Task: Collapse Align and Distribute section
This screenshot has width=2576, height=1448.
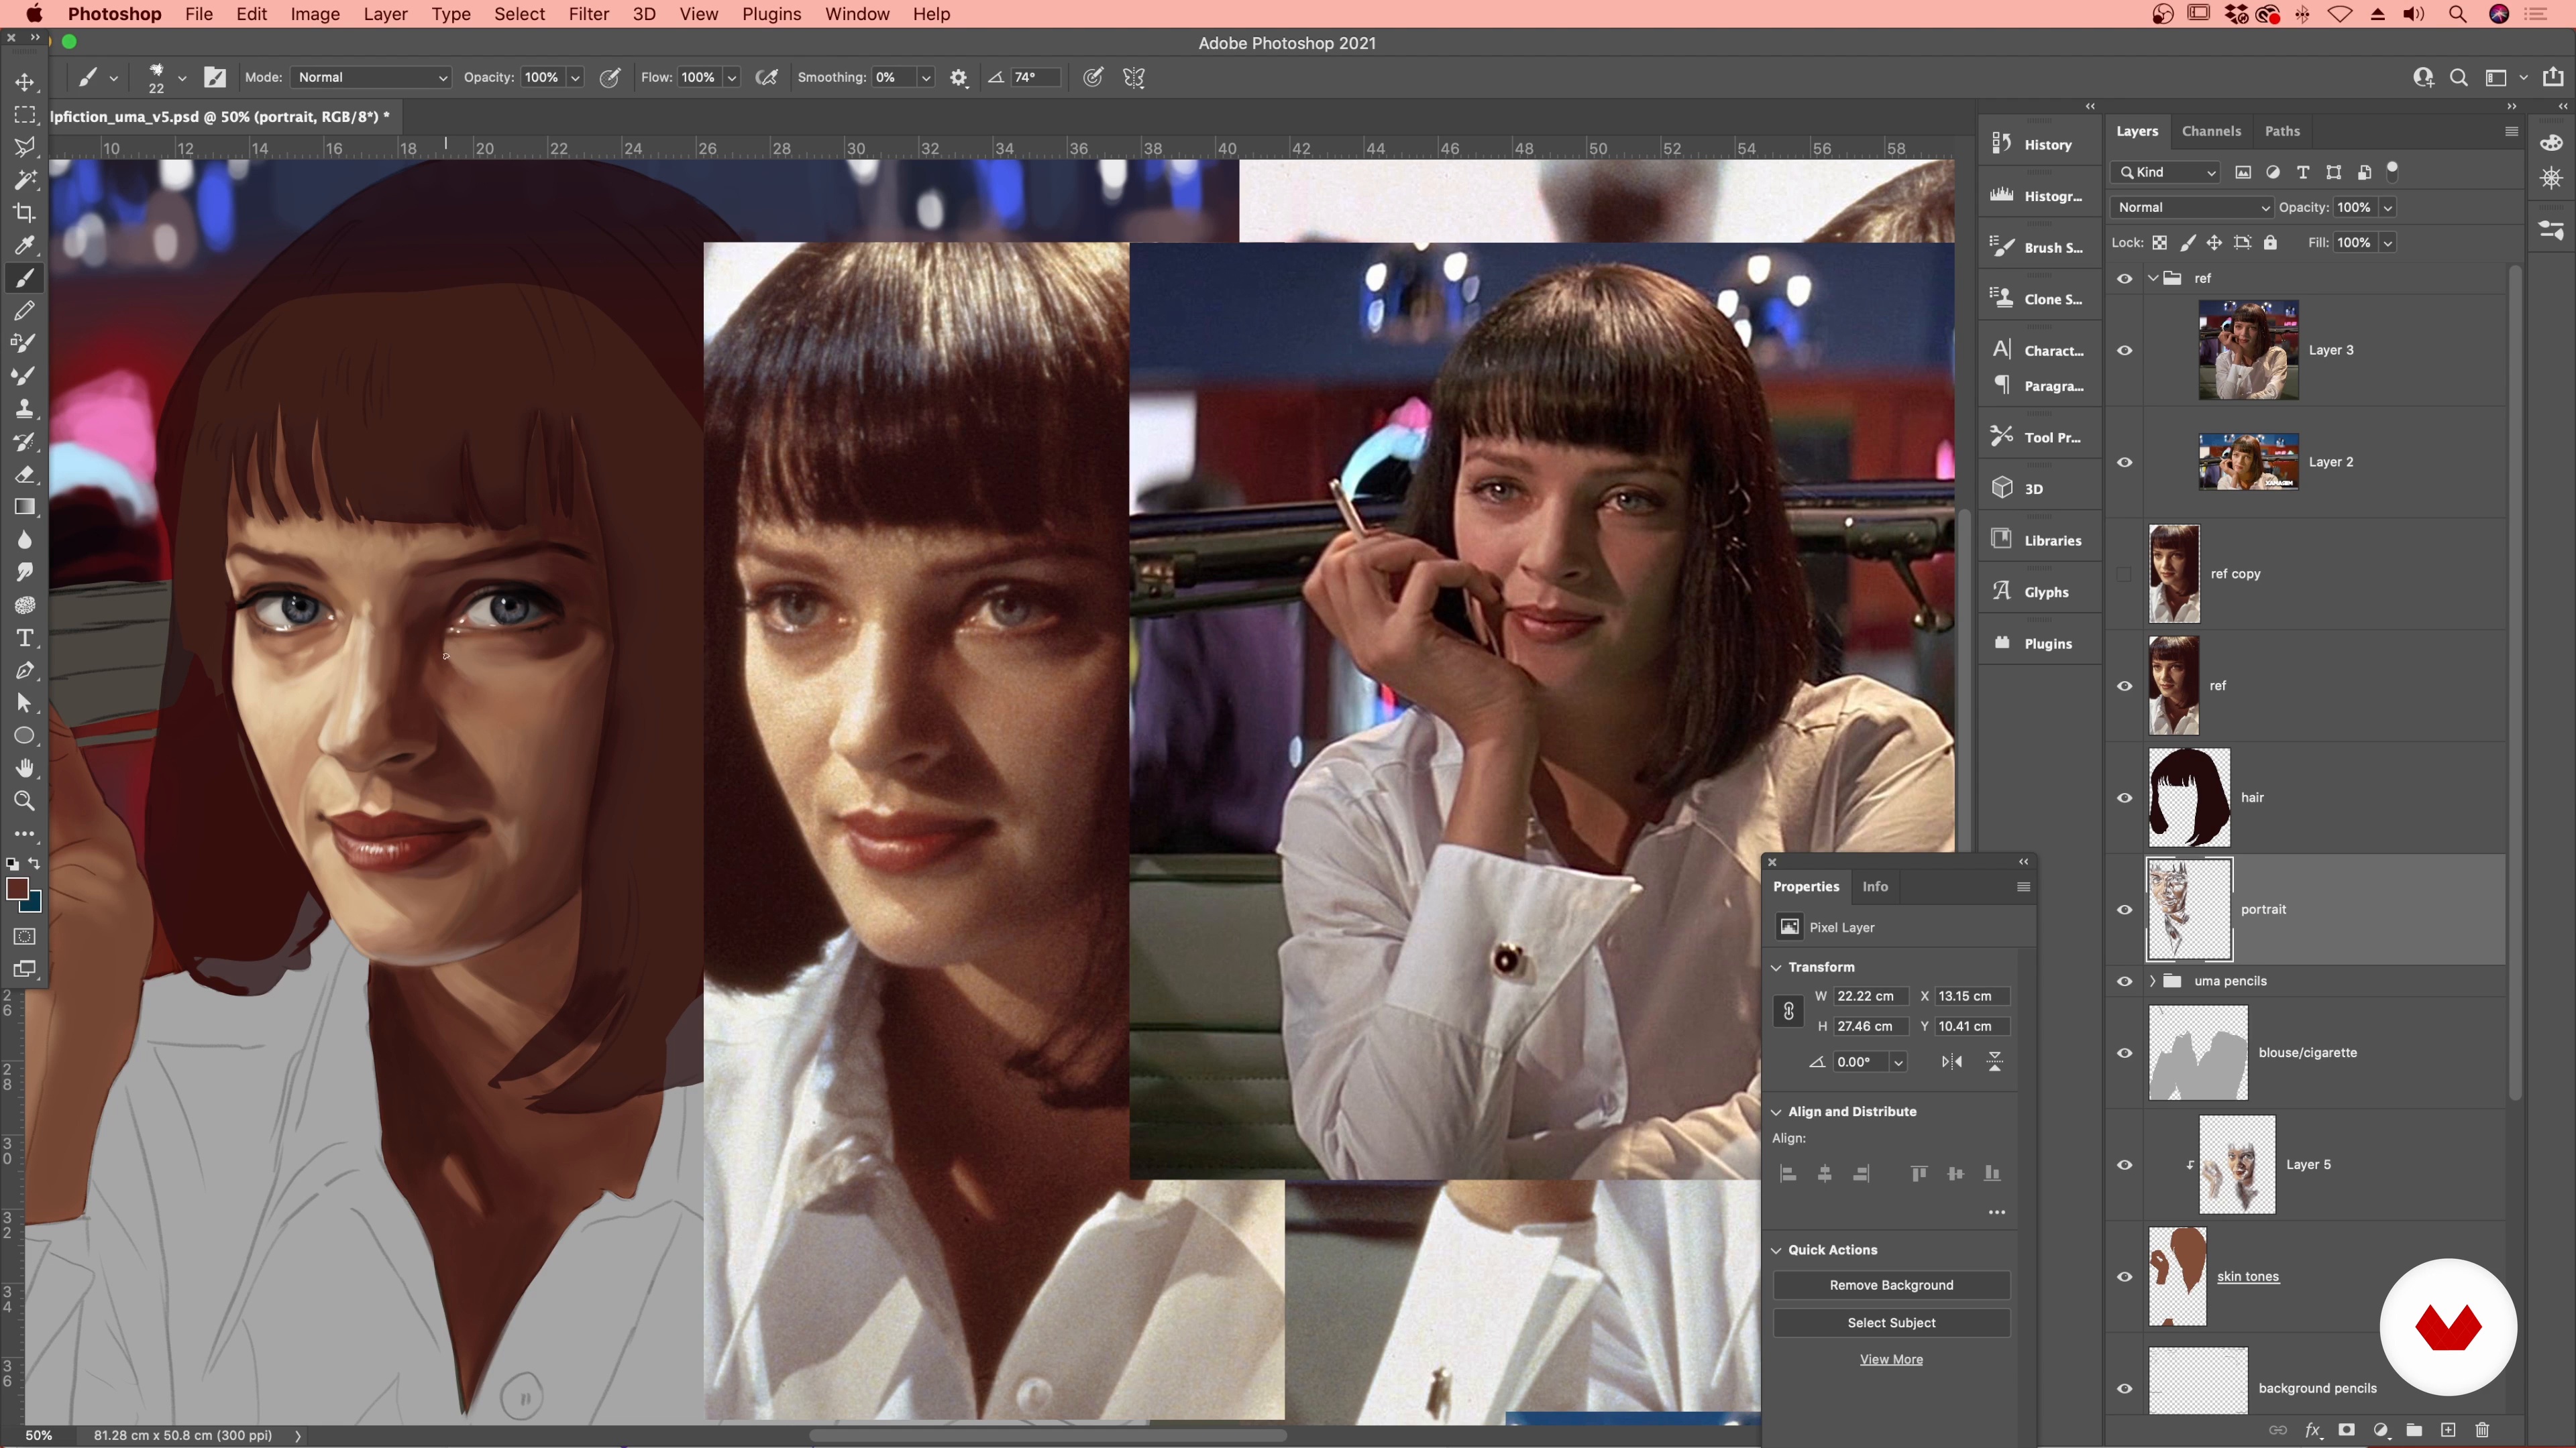Action: (1776, 1112)
